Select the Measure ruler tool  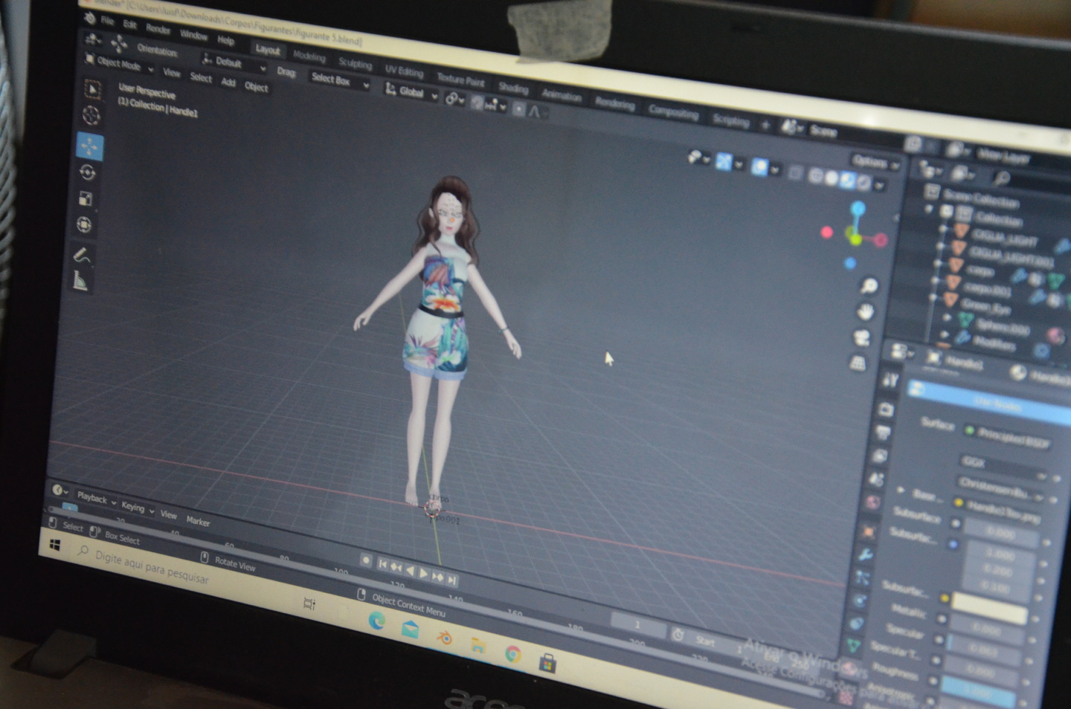80,281
